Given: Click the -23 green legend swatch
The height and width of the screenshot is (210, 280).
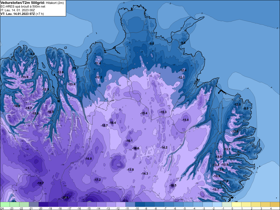Looking at the screenshot, I should point(15,204).
